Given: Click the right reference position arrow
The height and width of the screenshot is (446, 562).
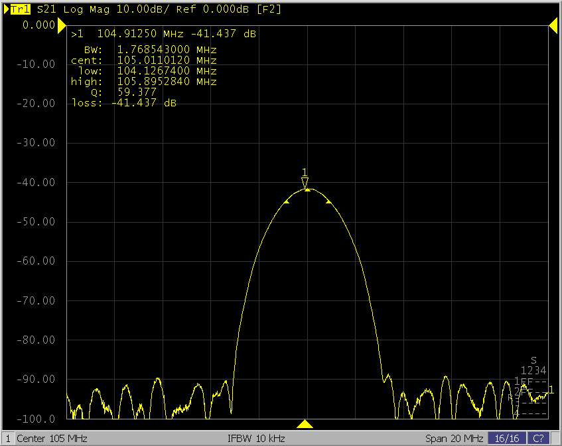Looking at the screenshot, I should click(553, 25).
